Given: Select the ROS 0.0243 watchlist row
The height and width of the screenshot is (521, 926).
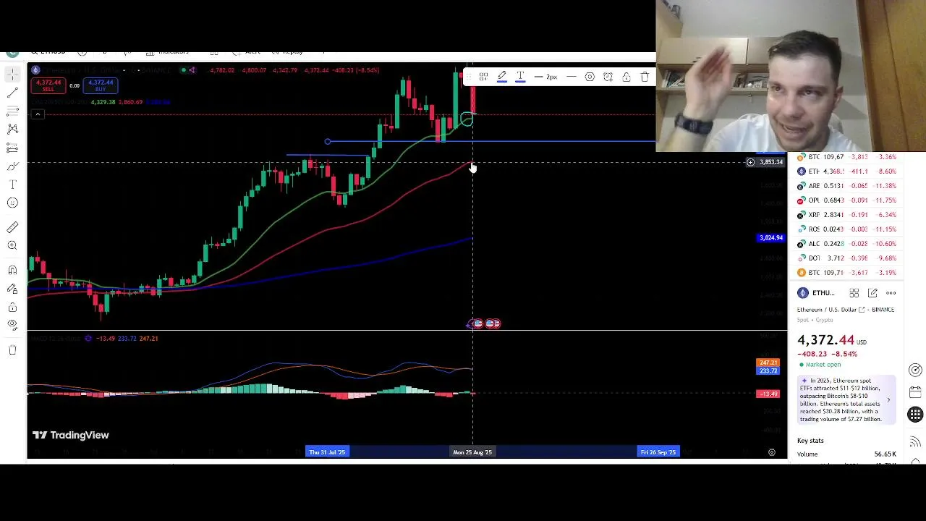Looking at the screenshot, I should point(846,229).
